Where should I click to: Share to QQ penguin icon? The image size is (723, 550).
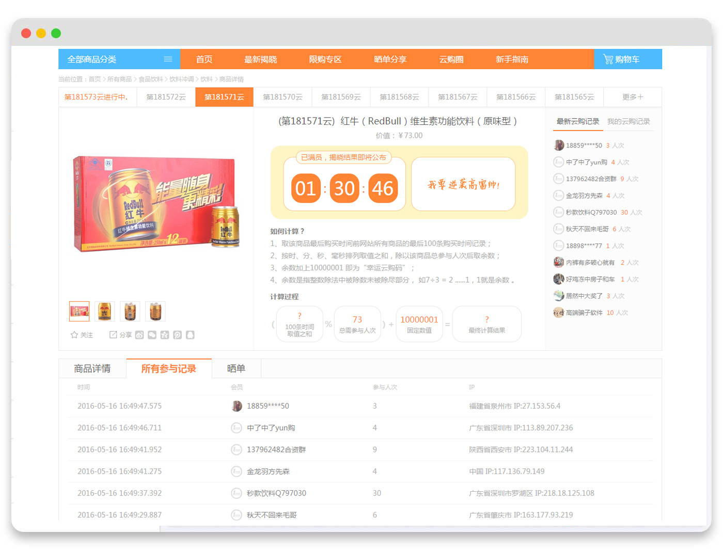pos(190,335)
